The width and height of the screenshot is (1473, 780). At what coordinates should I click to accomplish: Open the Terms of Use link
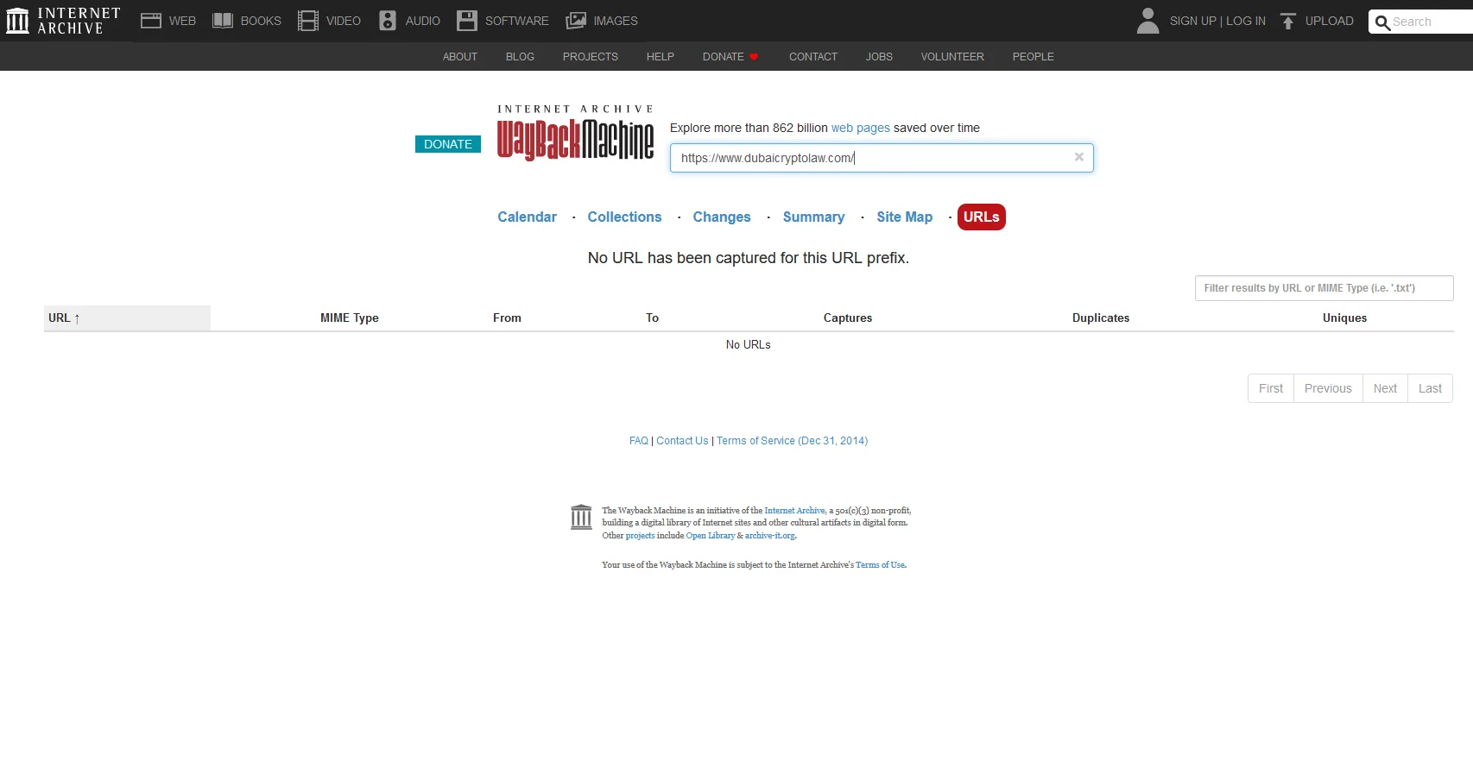pyautogui.click(x=880, y=565)
